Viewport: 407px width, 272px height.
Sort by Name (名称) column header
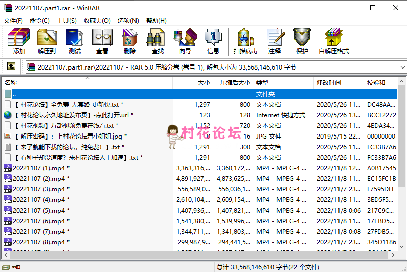point(11,83)
